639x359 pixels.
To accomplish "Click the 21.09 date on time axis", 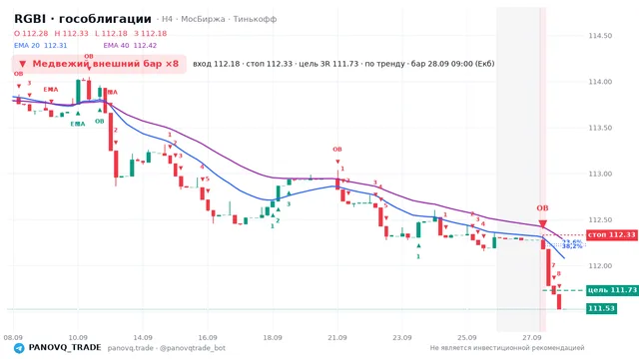I will click(x=337, y=337).
